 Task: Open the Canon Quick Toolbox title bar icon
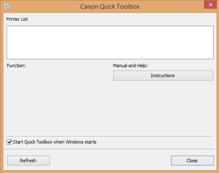tap(7, 6)
